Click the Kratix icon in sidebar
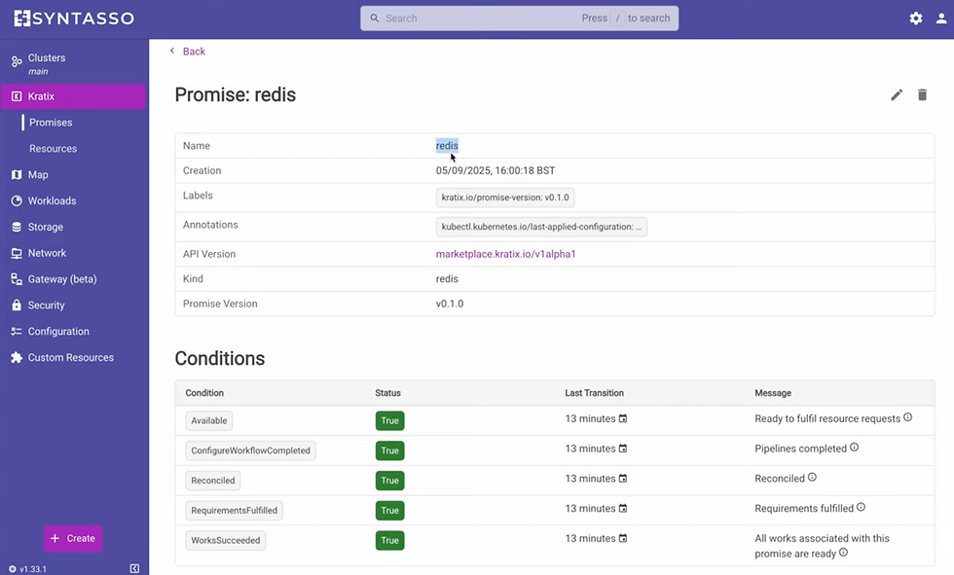 click(x=17, y=96)
